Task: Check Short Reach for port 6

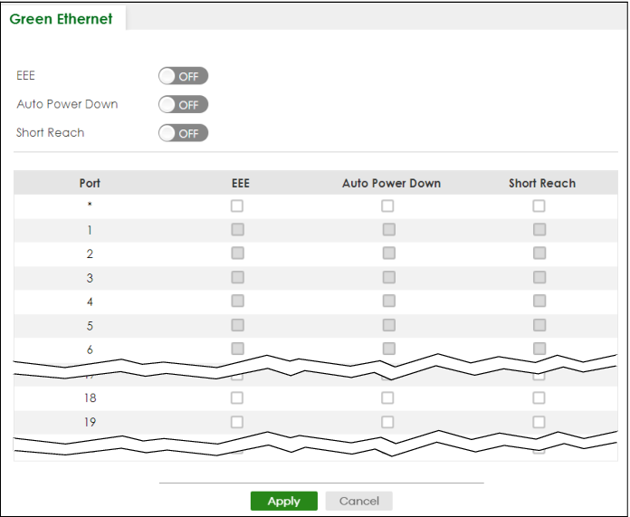Action: point(539,349)
